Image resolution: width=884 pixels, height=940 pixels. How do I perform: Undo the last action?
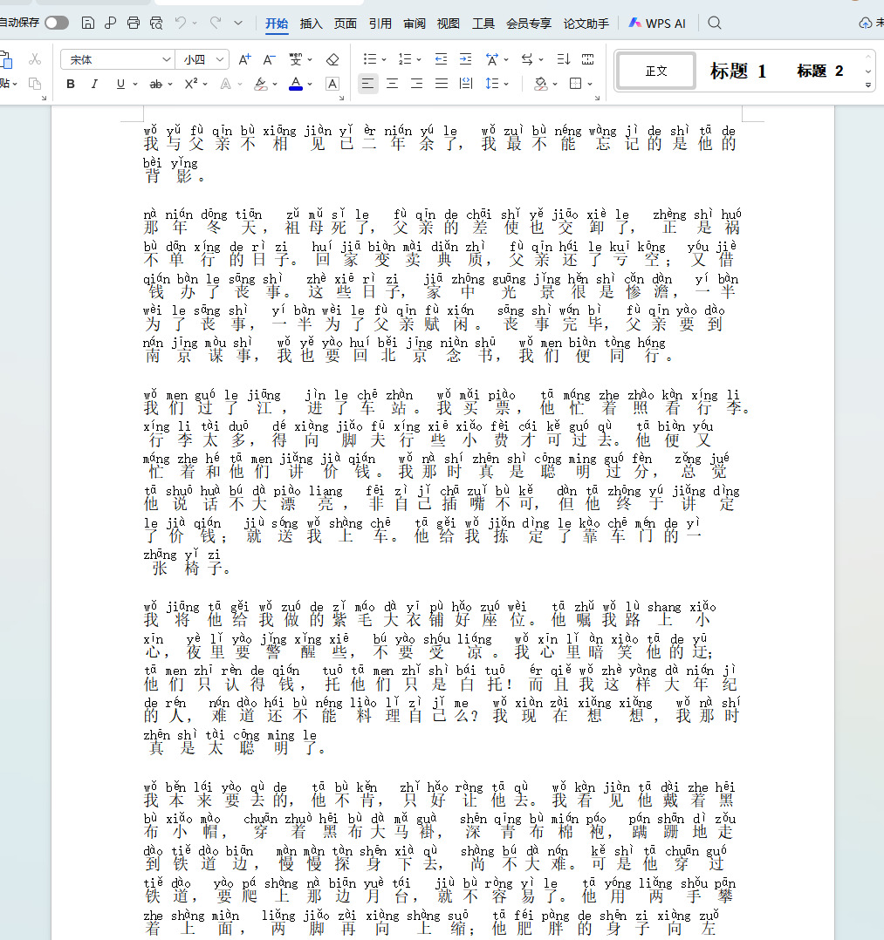(x=180, y=23)
